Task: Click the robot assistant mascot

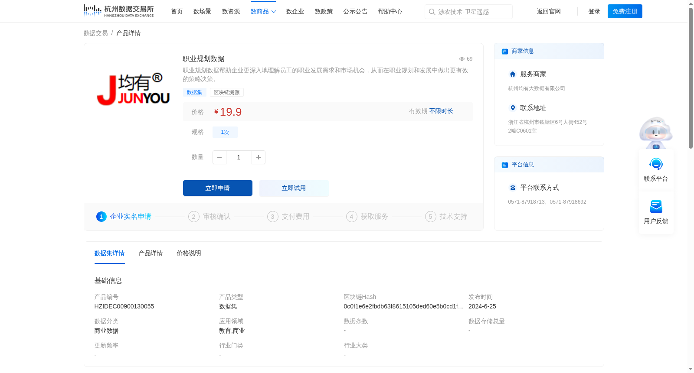Action: (656, 133)
